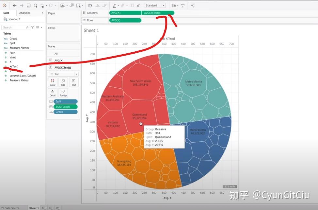Select the Measure Names field
Viewport: 318px width, 210px height.
tap(20, 48)
